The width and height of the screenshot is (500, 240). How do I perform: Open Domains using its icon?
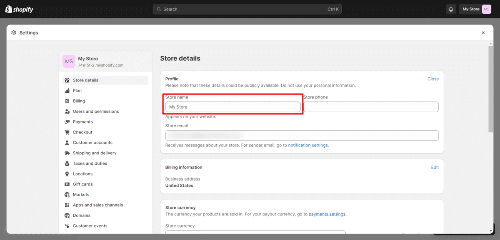tap(67, 215)
